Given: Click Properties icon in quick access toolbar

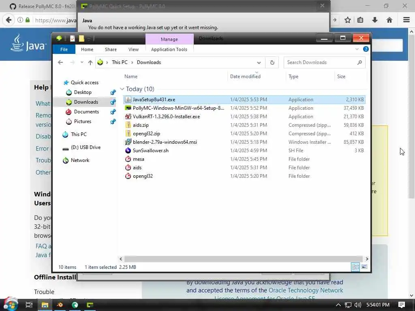Looking at the screenshot, I should click(72, 39).
